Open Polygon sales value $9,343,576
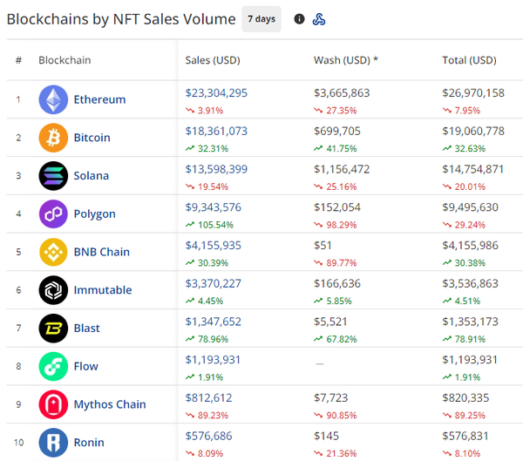Viewport: 523px width, 461px height. pyautogui.click(x=214, y=207)
